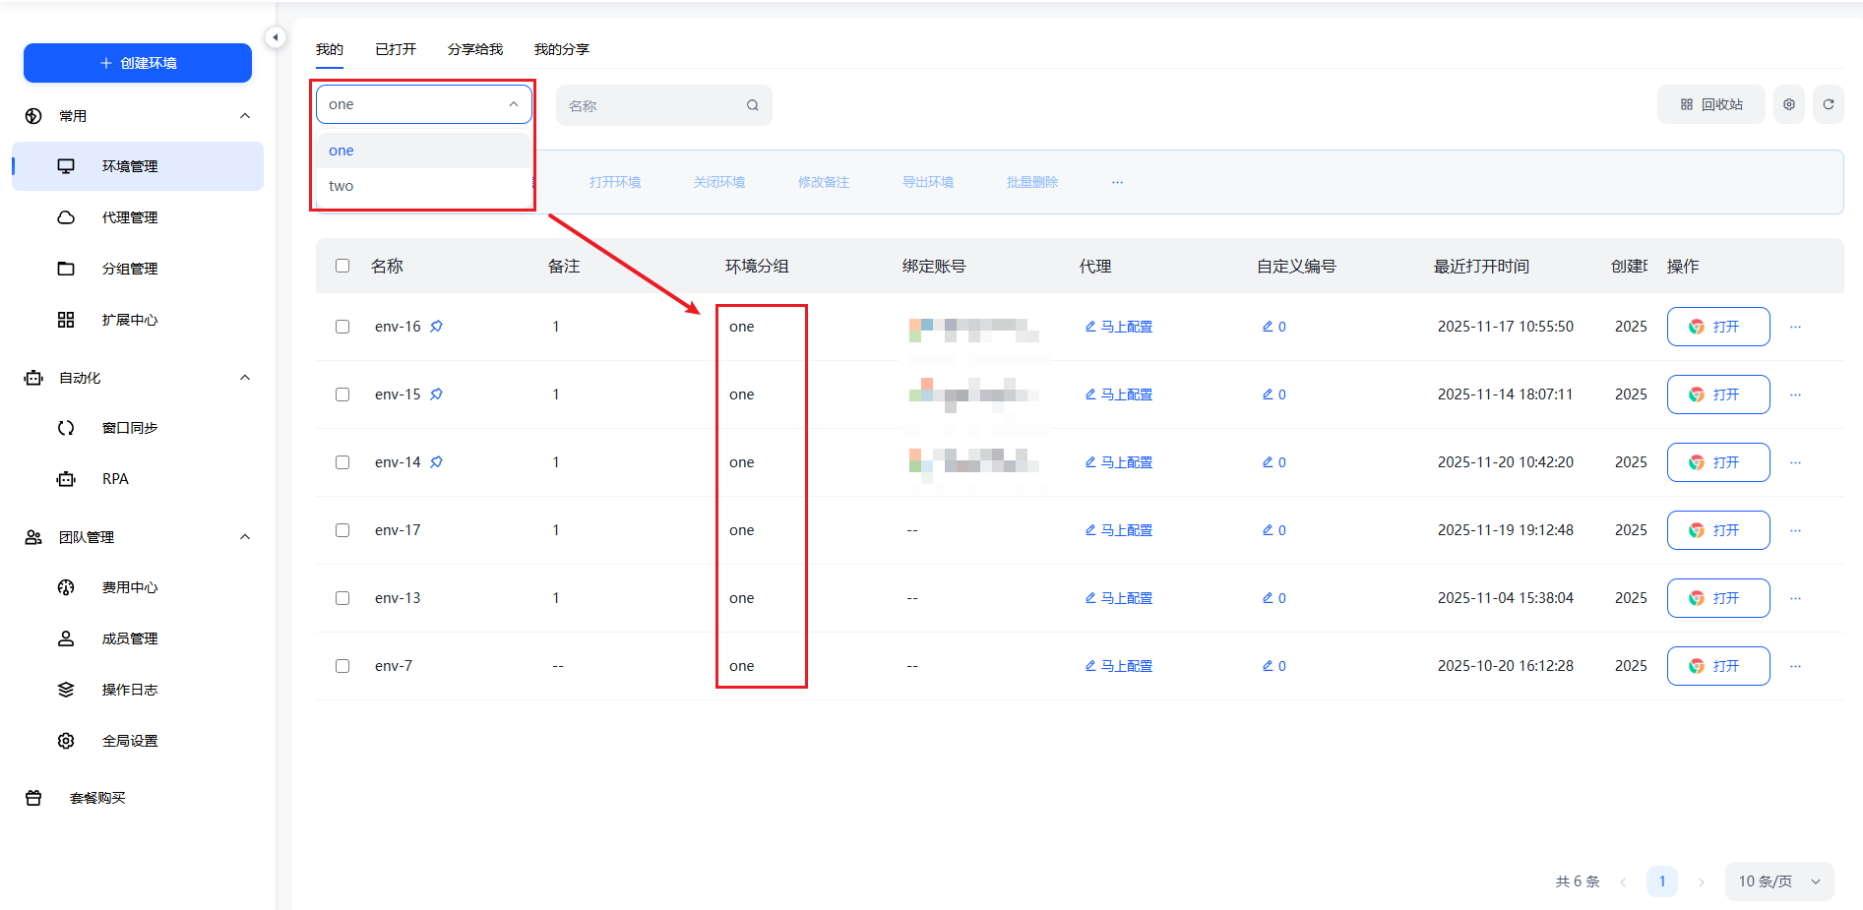The image size is (1863, 910).
Task: Edit custom number pencil icon for env-15
Action: 1268,394
